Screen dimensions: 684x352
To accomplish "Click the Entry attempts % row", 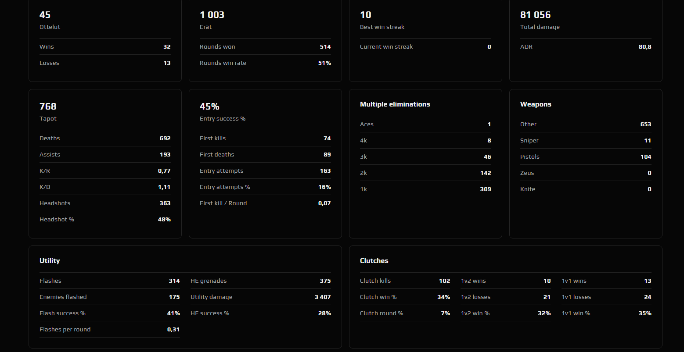I will [x=265, y=187].
